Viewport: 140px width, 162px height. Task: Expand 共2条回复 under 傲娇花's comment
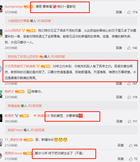[x=35, y=106]
